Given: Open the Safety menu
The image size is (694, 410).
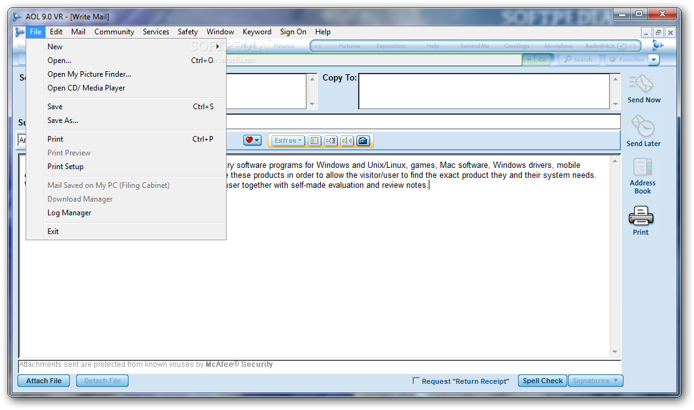Looking at the screenshot, I should (x=188, y=32).
